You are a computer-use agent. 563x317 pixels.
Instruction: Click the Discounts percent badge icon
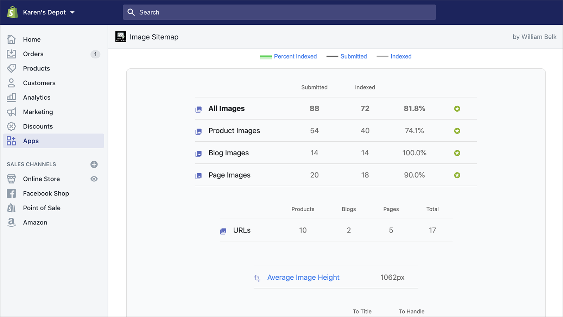click(x=11, y=126)
